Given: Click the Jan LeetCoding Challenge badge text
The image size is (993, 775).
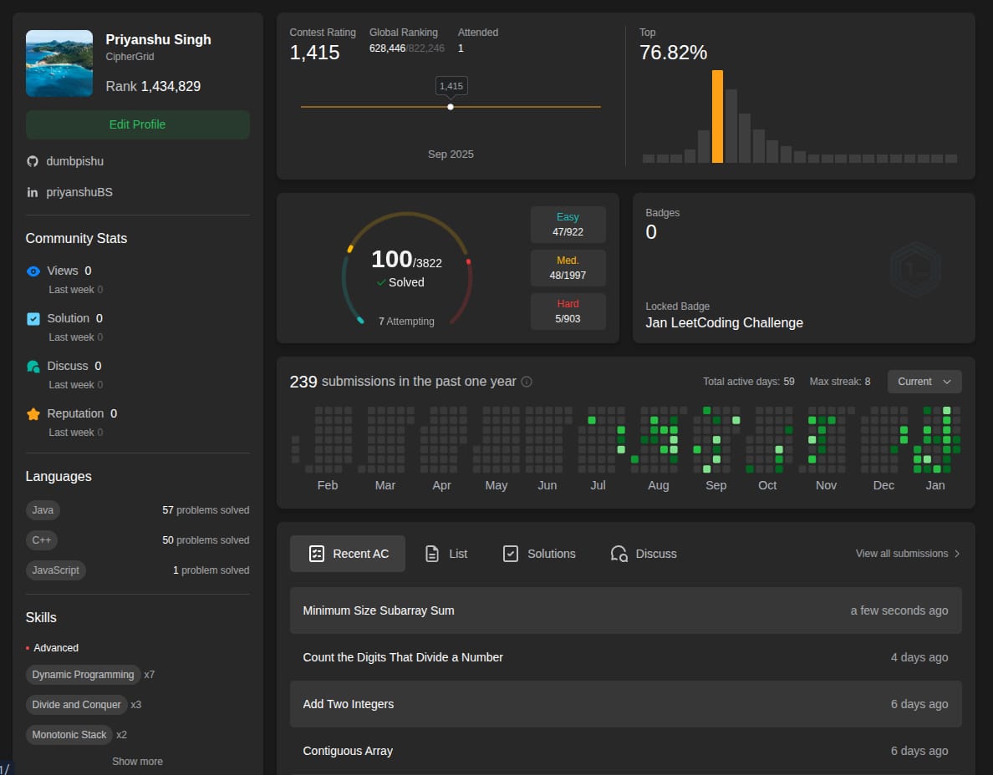Looking at the screenshot, I should point(724,322).
